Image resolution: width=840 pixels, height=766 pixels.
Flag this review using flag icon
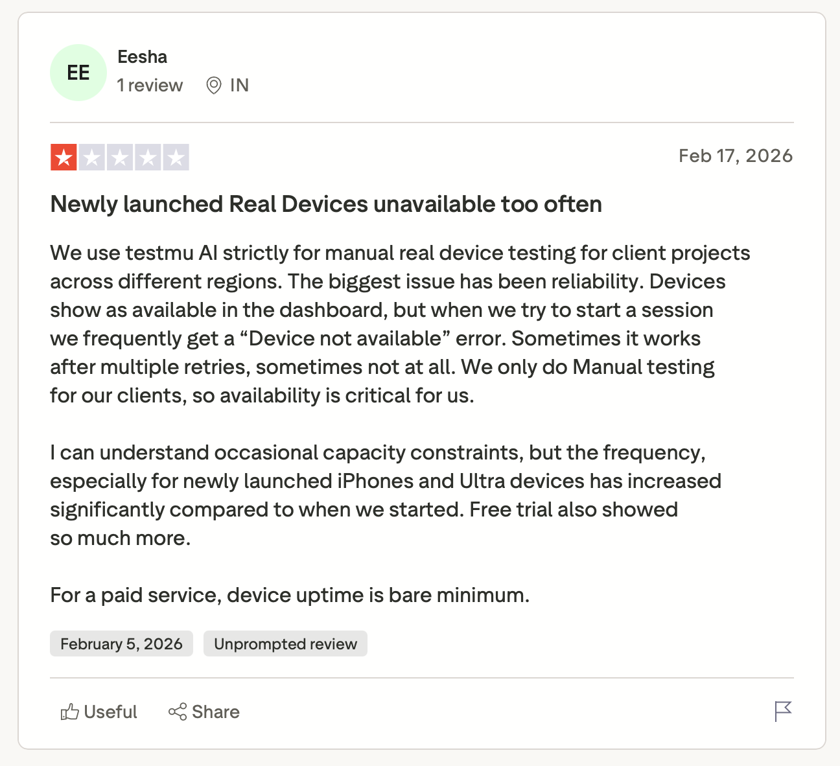tap(783, 711)
